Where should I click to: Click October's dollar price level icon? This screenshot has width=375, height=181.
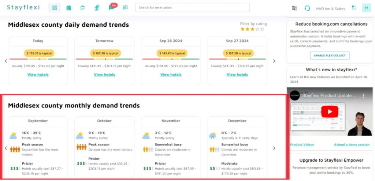coord(82,163)
